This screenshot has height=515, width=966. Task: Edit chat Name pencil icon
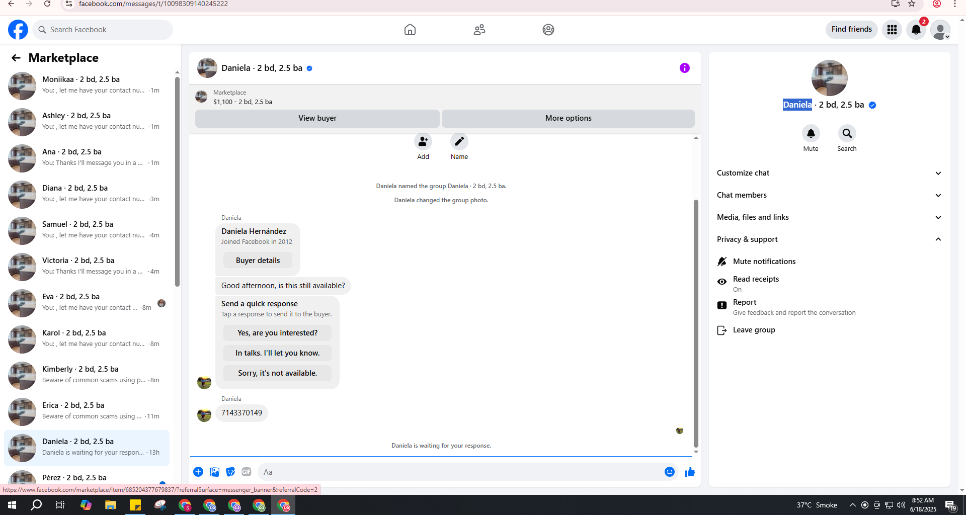pos(459,142)
